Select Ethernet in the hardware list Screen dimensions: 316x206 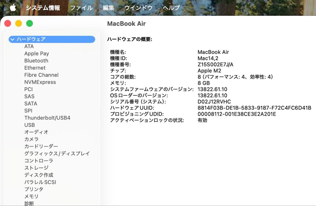coord(35,68)
